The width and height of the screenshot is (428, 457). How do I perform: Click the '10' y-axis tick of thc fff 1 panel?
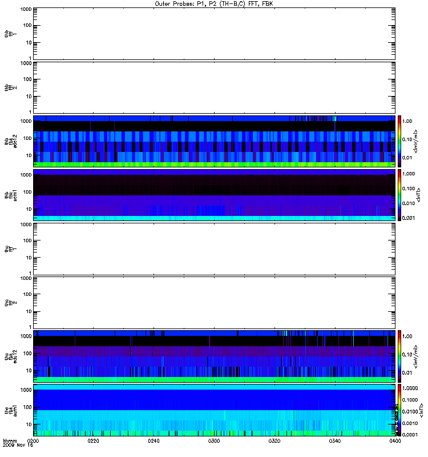[29, 258]
